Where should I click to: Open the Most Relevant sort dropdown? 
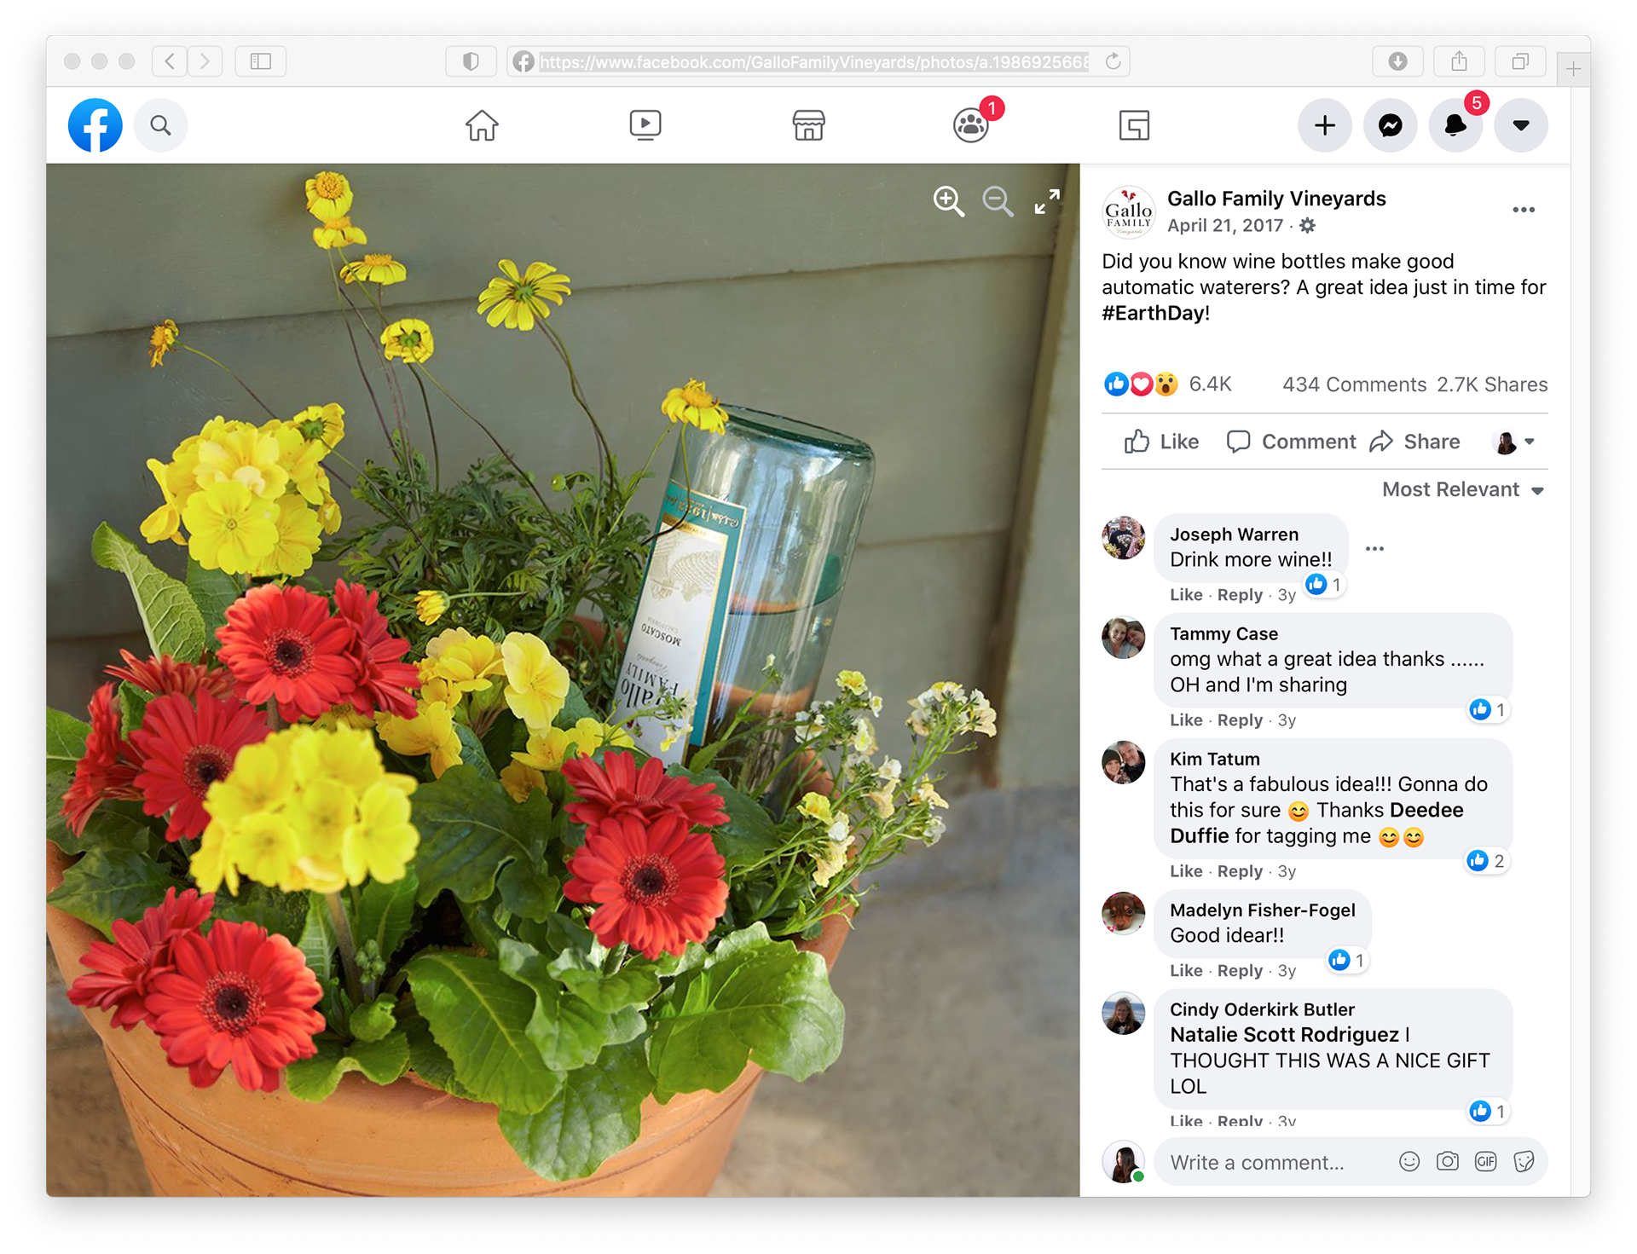coord(1463,489)
